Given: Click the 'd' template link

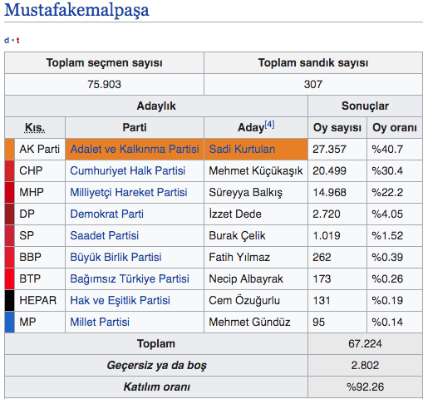Looking at the screenshot, I should [x=7, y=41].
